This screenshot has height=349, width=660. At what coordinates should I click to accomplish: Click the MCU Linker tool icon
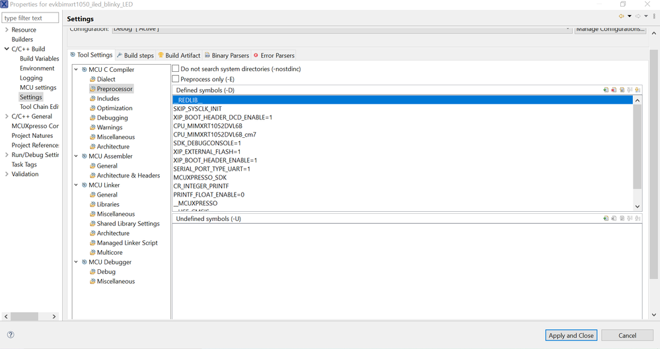pyautogui.click(x=84, y=185)
